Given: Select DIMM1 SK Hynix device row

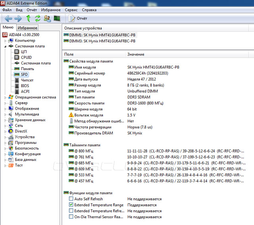Looking at the screenshot, I should pyautogui.click(x=100, y=35).
